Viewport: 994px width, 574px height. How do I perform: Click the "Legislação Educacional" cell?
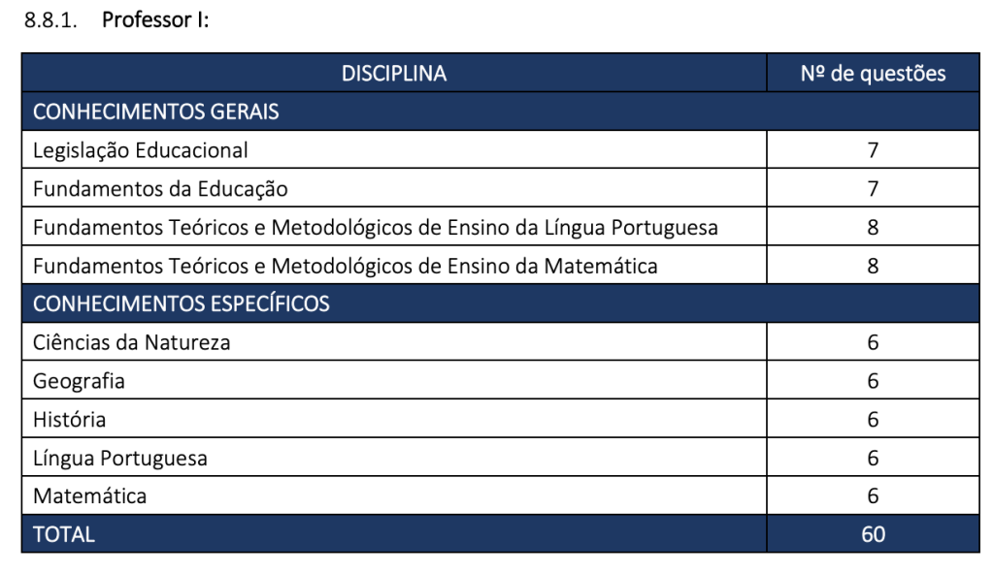(x=141, y=150)
